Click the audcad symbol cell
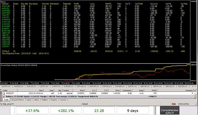Viewport: 198px width, 115px height. (x=69, y=93)
